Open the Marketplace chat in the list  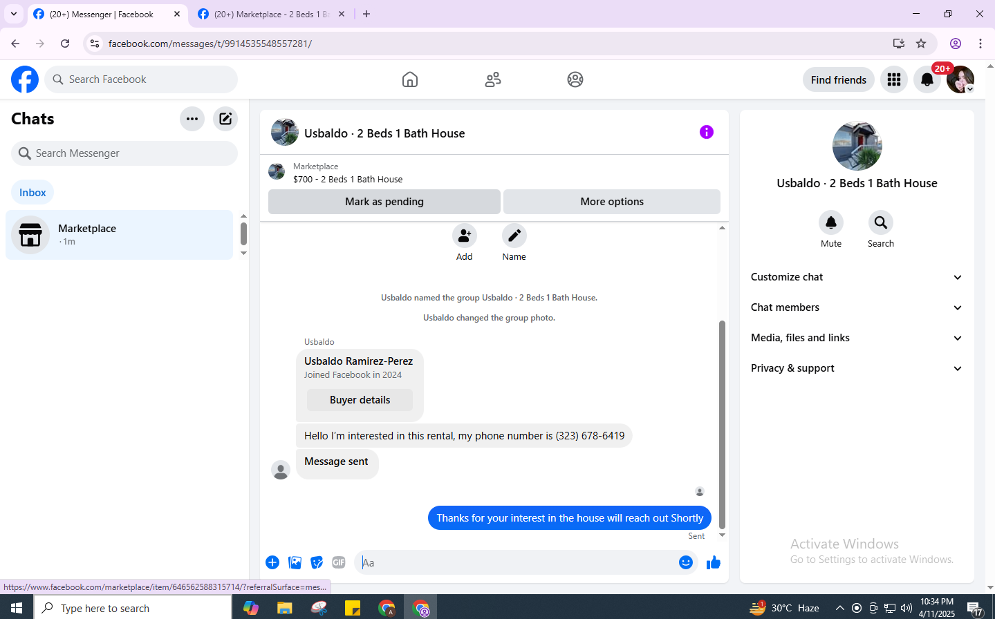(x=120, y=235)
